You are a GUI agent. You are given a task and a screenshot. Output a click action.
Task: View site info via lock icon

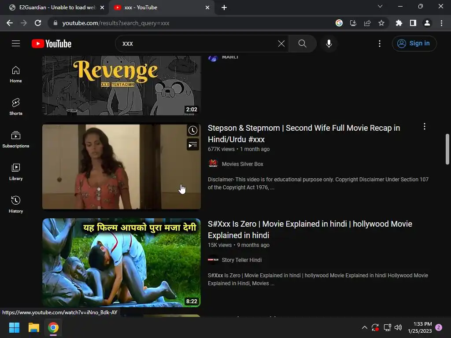coord(55,23)
